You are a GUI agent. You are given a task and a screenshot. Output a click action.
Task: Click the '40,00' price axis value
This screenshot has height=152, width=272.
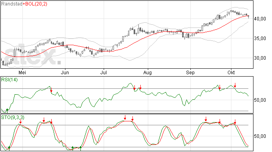pyautogui.click(x=260, y=19)
